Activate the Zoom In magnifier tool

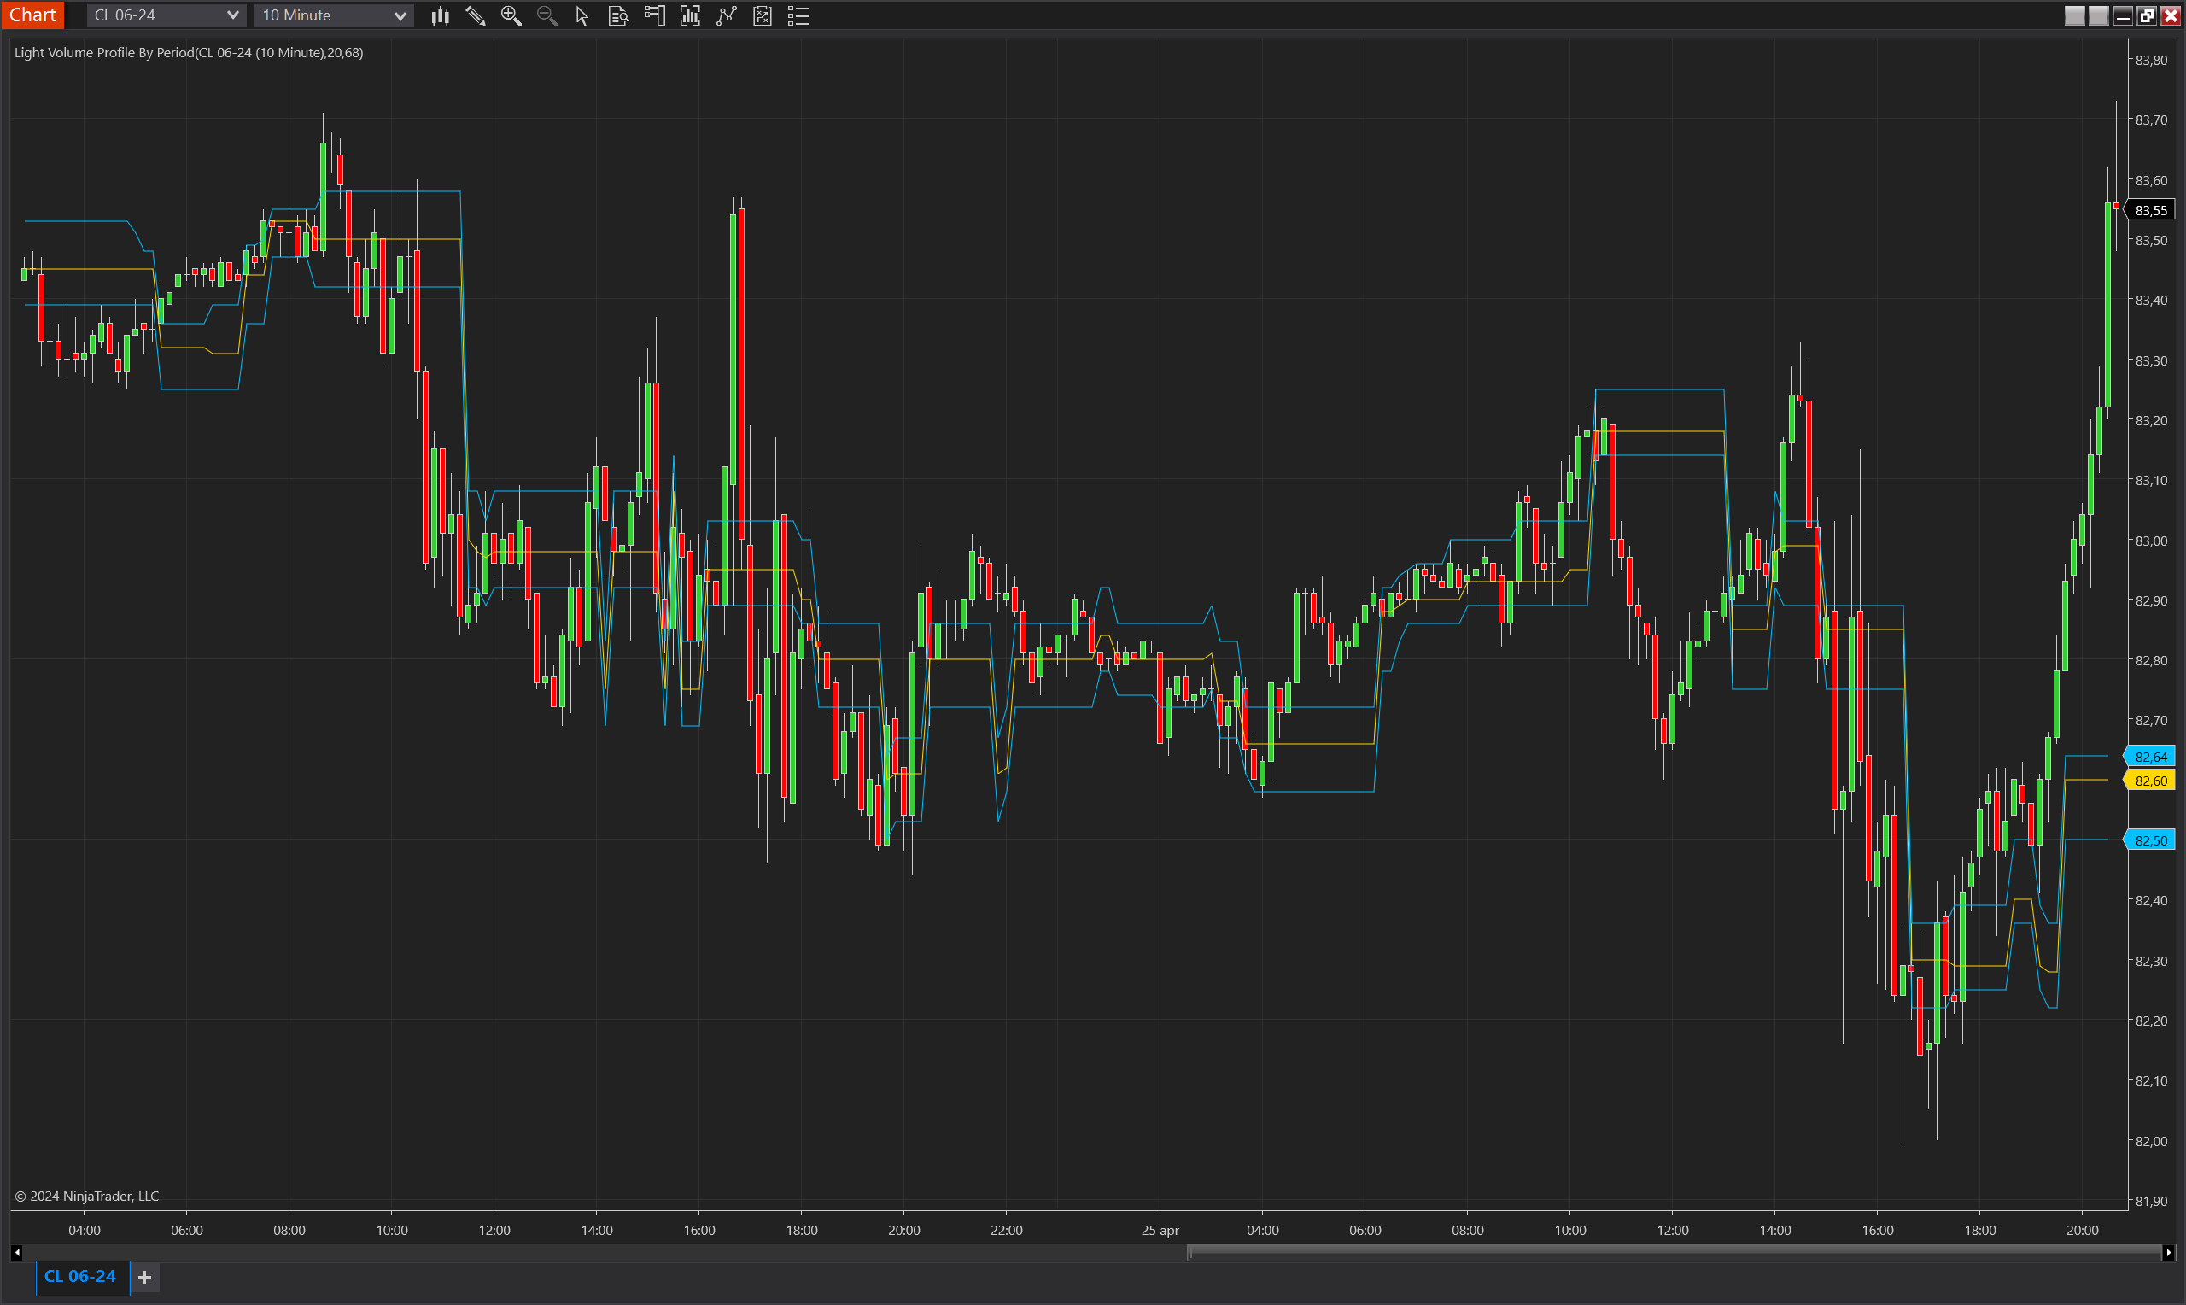point(511,16)
